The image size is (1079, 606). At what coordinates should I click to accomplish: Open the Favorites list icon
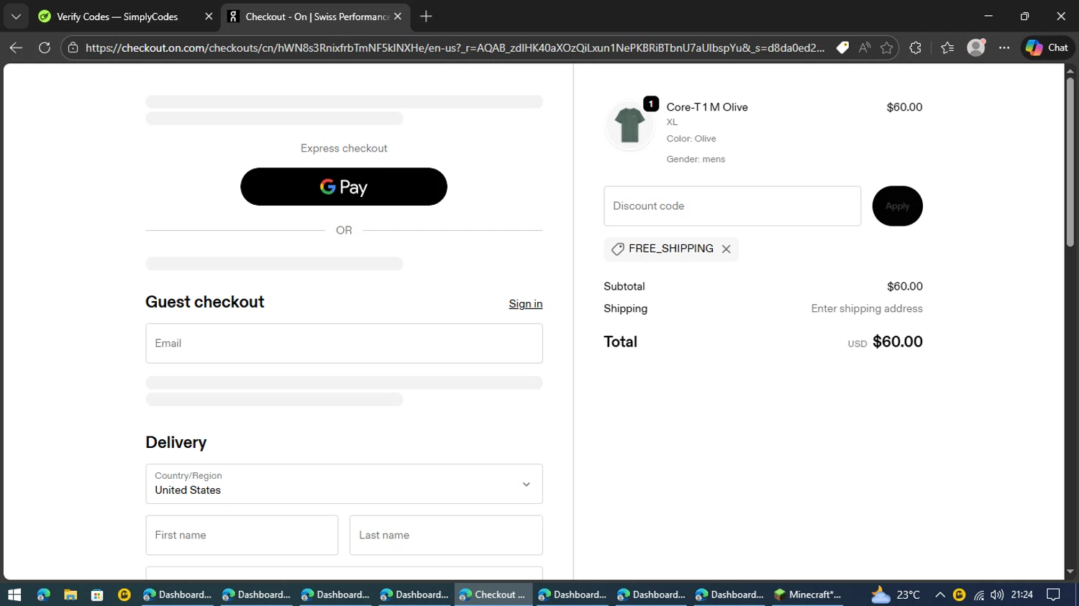947,47
